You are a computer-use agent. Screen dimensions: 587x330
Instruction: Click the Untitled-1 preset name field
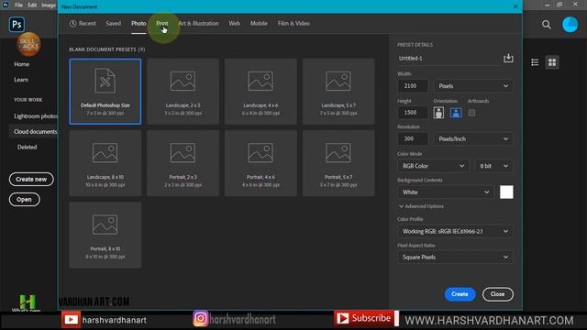[449, 59]
